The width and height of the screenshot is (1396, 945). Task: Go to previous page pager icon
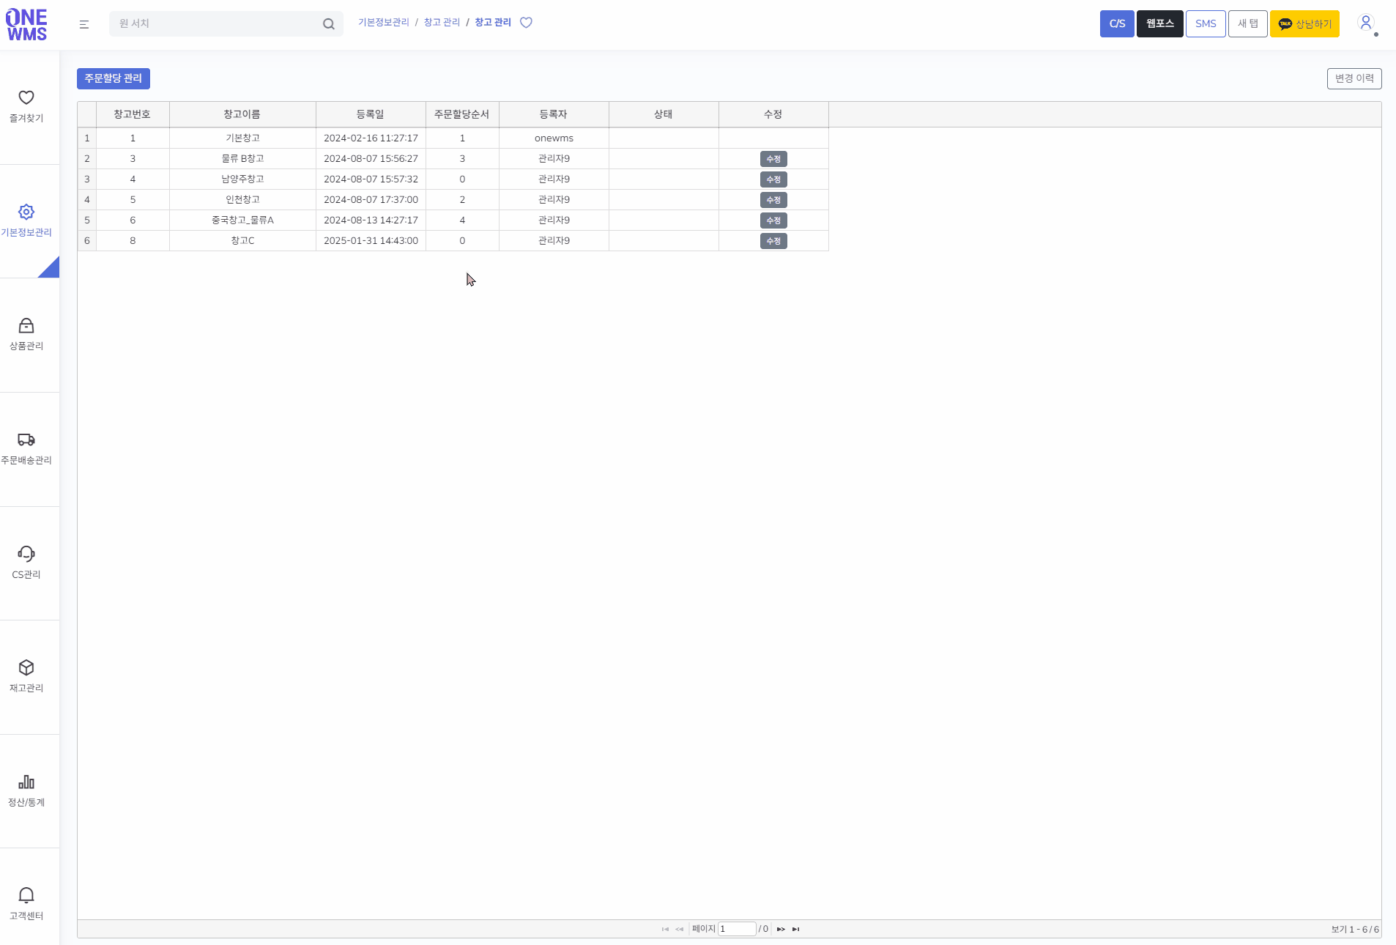tap(680, 929)
